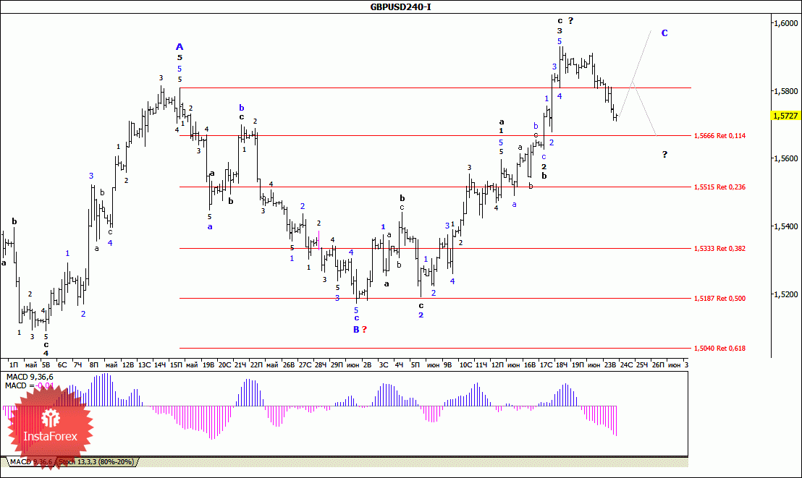802x478 pixels.
Task: Click the 2В date label on time axis
Action: (367, 365)
